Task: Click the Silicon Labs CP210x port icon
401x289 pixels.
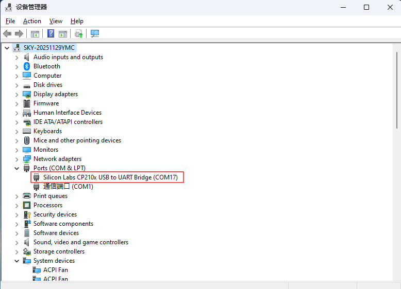Action: click(x=37, y=177)
